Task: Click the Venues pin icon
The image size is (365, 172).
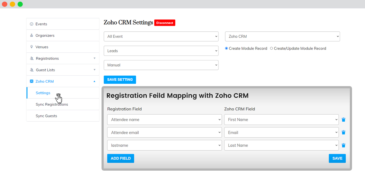Action: 32,47
